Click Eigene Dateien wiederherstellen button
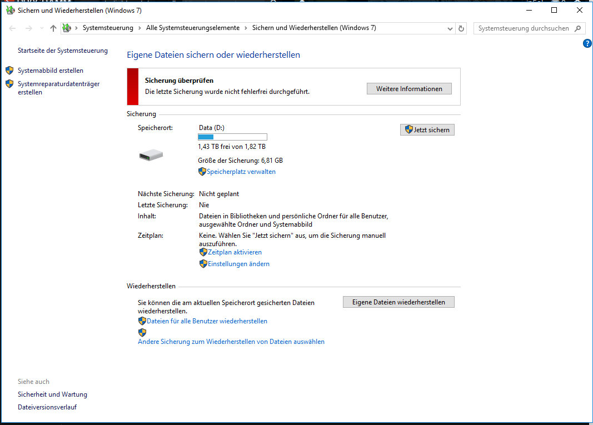The image size is (593, 425). click(x=398, y=302)
